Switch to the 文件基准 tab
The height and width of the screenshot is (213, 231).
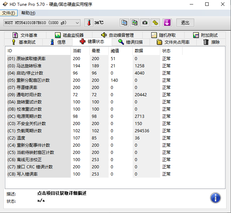pos(25,35)
